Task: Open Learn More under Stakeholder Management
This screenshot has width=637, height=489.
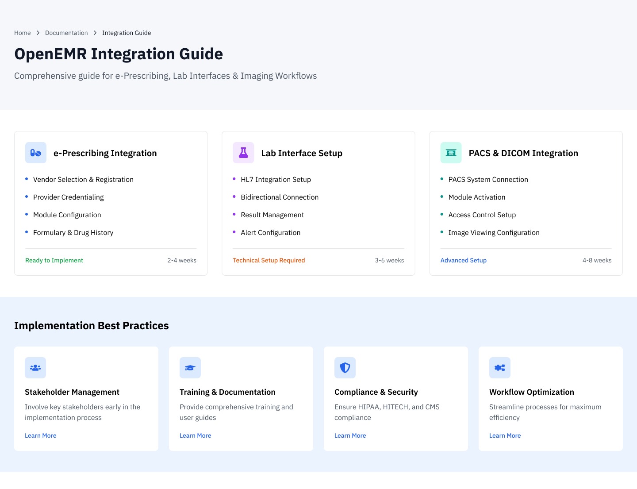Action: tap(41, 435)
